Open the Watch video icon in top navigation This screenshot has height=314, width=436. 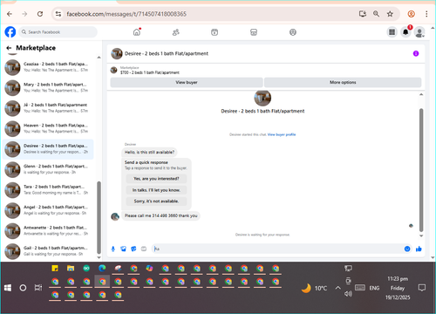(215, 32)
